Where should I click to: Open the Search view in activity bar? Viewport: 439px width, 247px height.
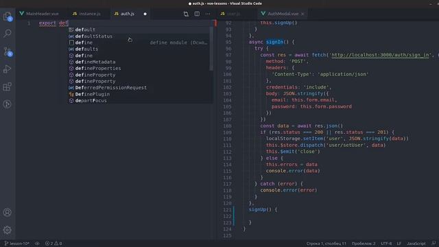coord(8,34)
